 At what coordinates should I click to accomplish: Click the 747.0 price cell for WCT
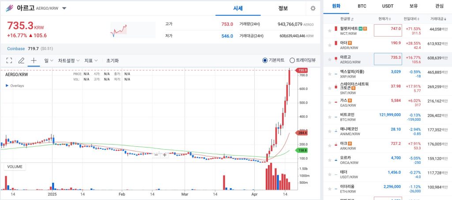click(388, 30)
